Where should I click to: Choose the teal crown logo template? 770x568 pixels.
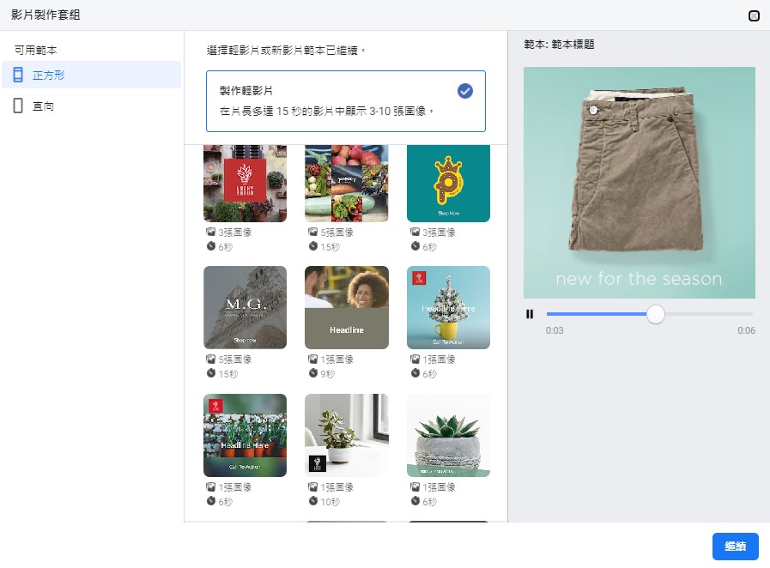[x=448, y=183]
